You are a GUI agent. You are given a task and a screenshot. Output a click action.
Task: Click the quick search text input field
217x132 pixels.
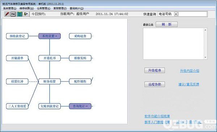coord(193,14)
